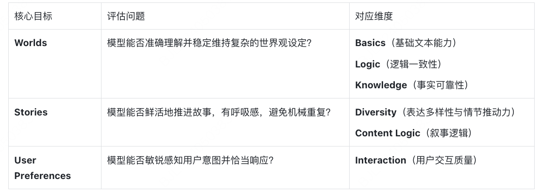Screen dimensions: 541x196
Task: Select the User Preferences cell
Action: pyautogui.click(x=42, y=168)
